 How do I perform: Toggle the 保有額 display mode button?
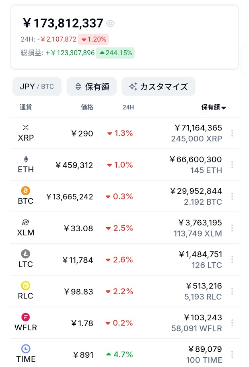91,87
